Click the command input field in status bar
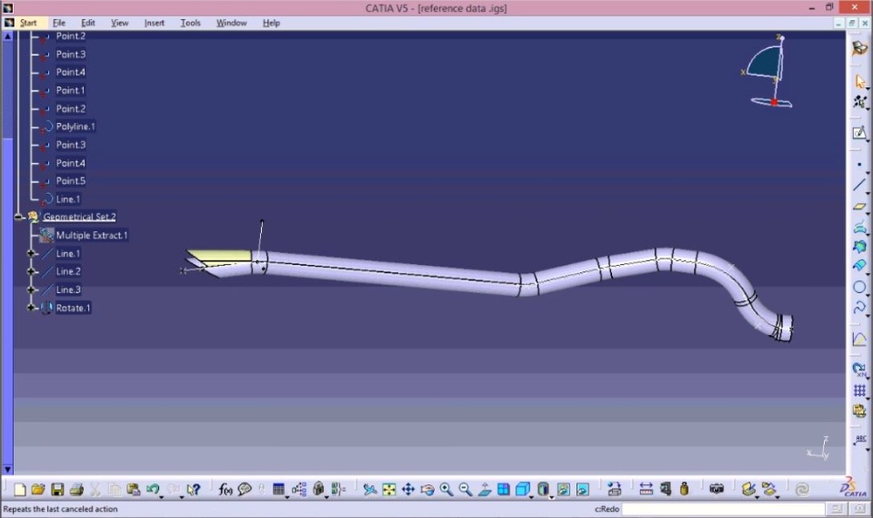This screenshot has height=518, width=873. pos(723,509)
